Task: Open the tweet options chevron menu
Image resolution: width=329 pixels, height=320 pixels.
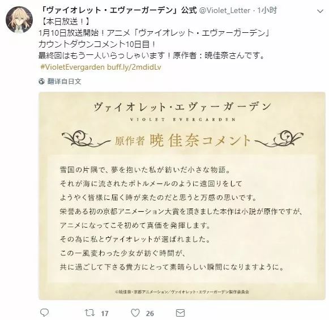Action: pos(320,11)
